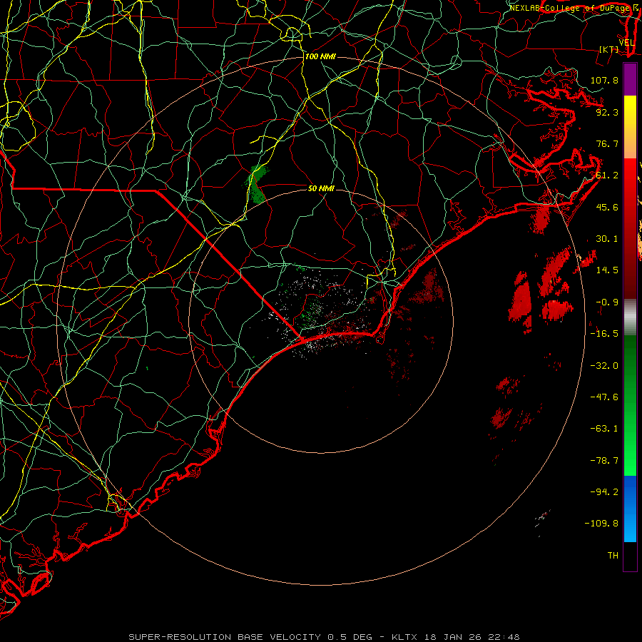This screenshot has width=642, height=642.
Task: Click the gray near-zero segment of color bar
Action: coord(630,317)
